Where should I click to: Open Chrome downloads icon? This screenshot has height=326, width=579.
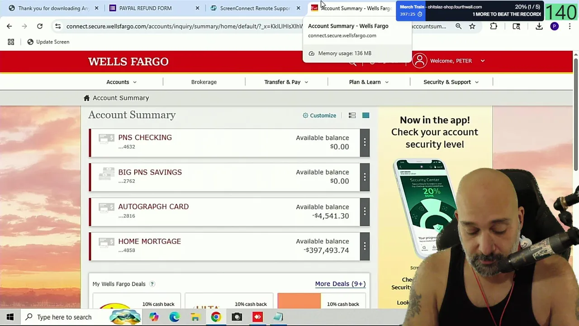point(539,26)
